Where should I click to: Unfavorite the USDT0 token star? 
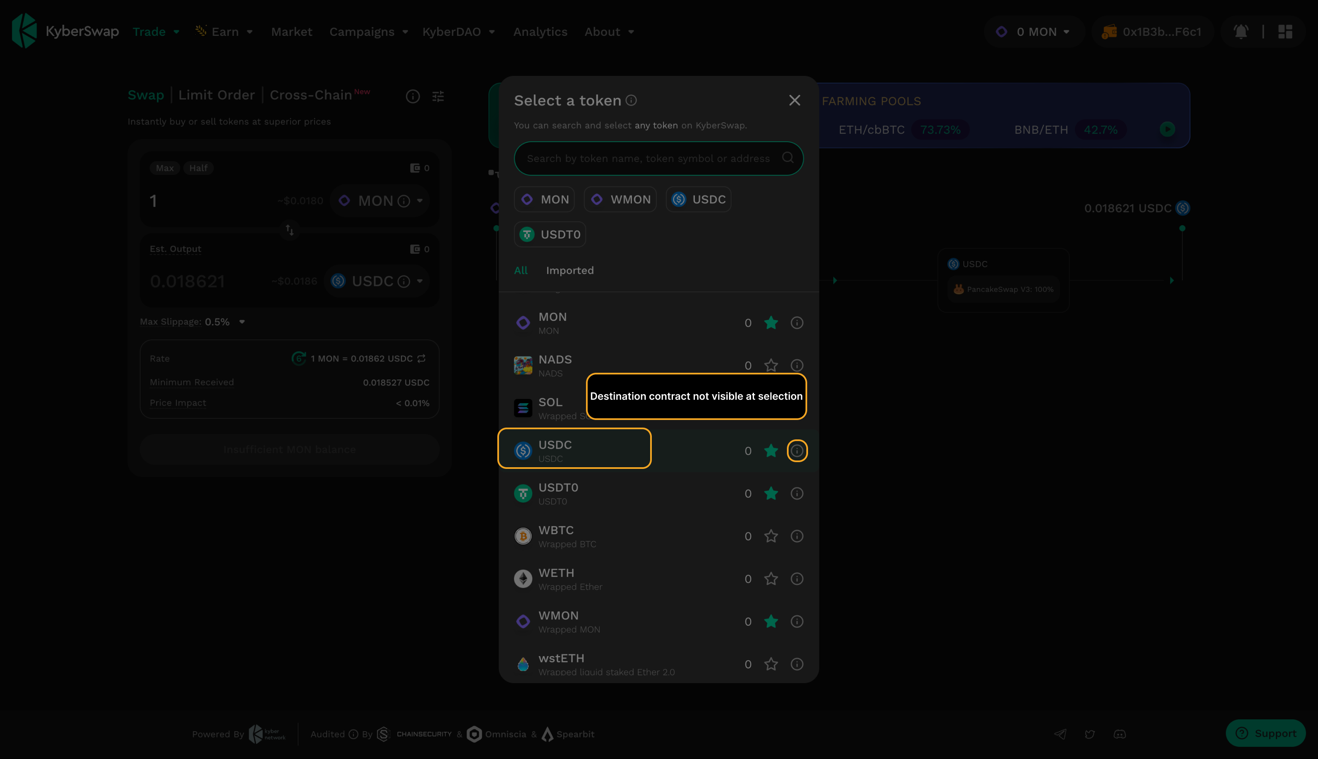(x=770, y=493)
